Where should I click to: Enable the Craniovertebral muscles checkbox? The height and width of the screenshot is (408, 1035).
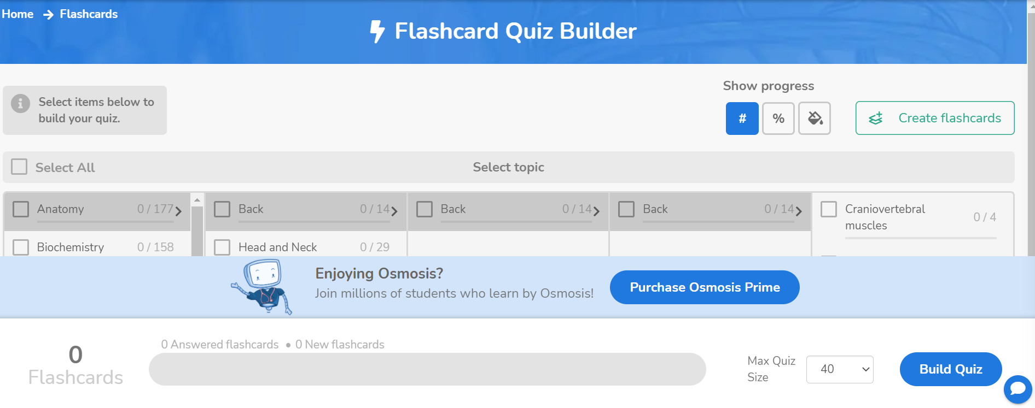(x=829, y=209)
